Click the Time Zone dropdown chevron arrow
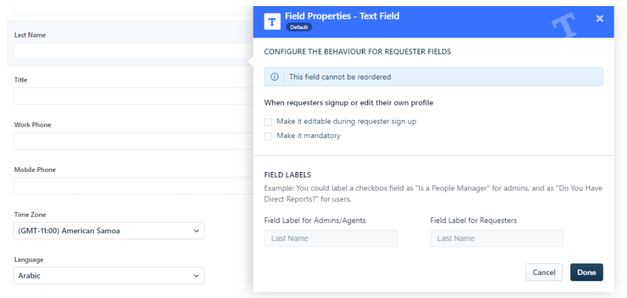The image size is (627, 298). click(196, 231)
